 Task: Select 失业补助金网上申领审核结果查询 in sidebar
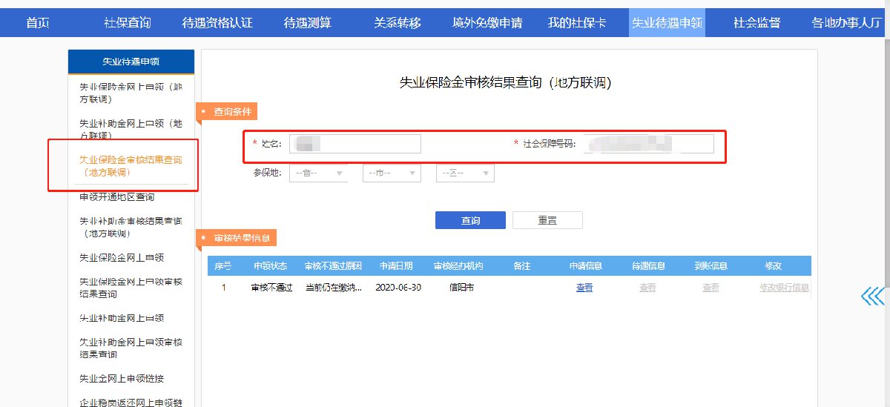[131, 348]
